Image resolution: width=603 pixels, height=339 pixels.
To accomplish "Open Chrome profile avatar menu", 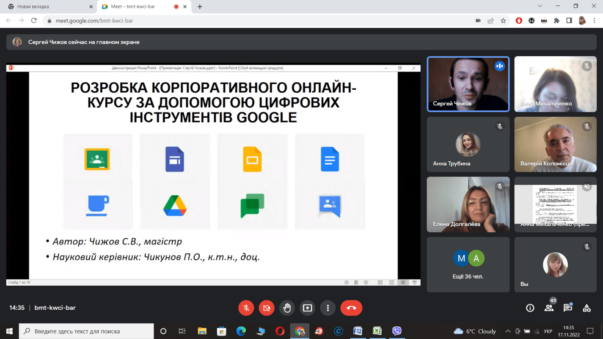I will [x=582, y=20].
